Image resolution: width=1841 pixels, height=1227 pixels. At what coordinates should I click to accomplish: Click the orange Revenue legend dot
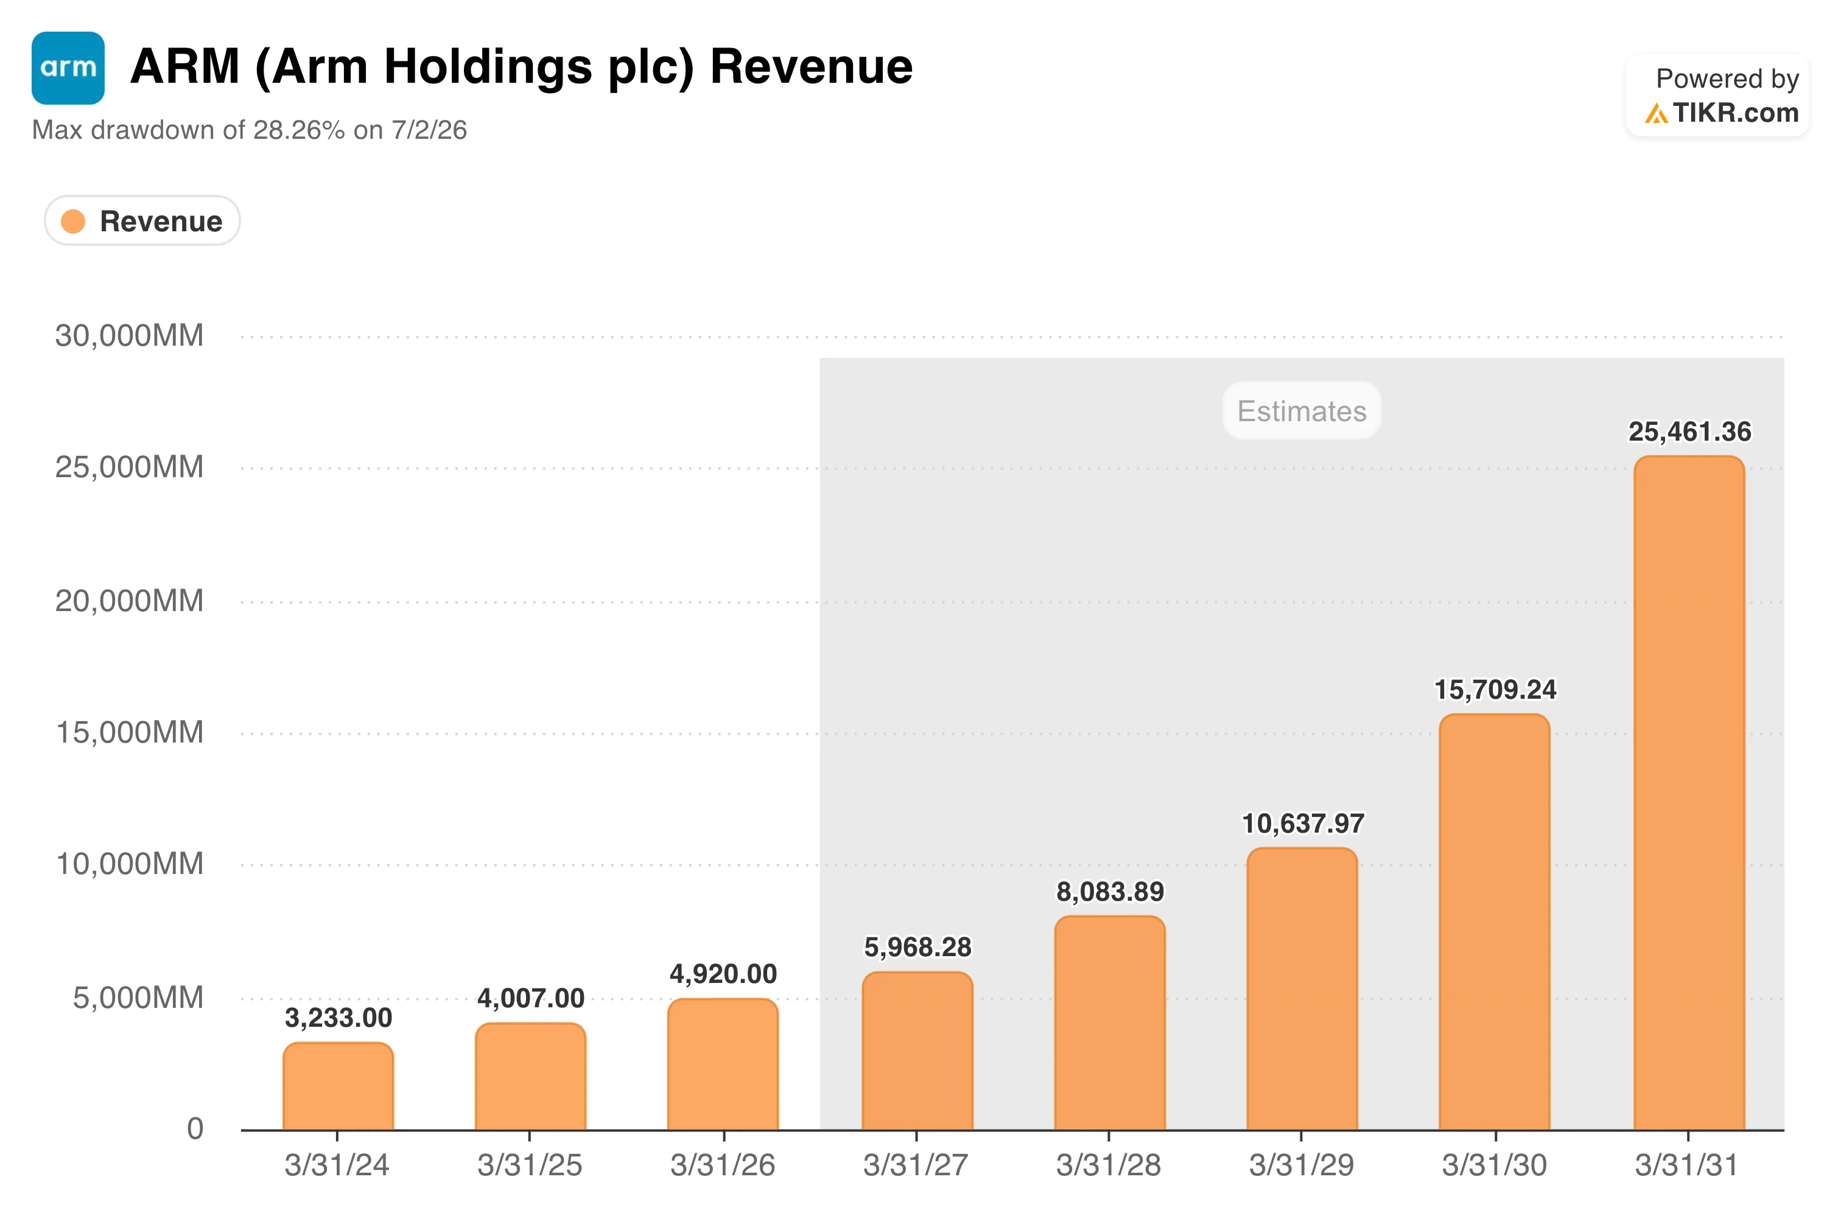(x=73, y=222)
